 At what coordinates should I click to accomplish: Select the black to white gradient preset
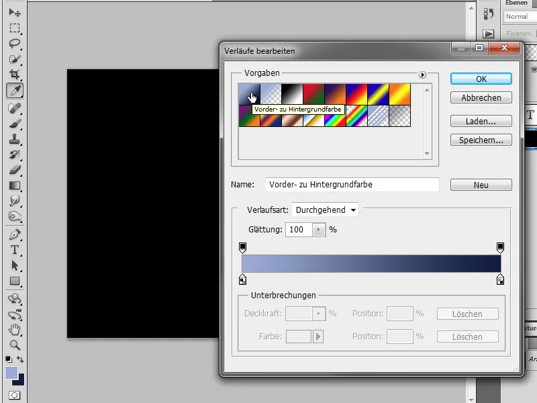292,94
